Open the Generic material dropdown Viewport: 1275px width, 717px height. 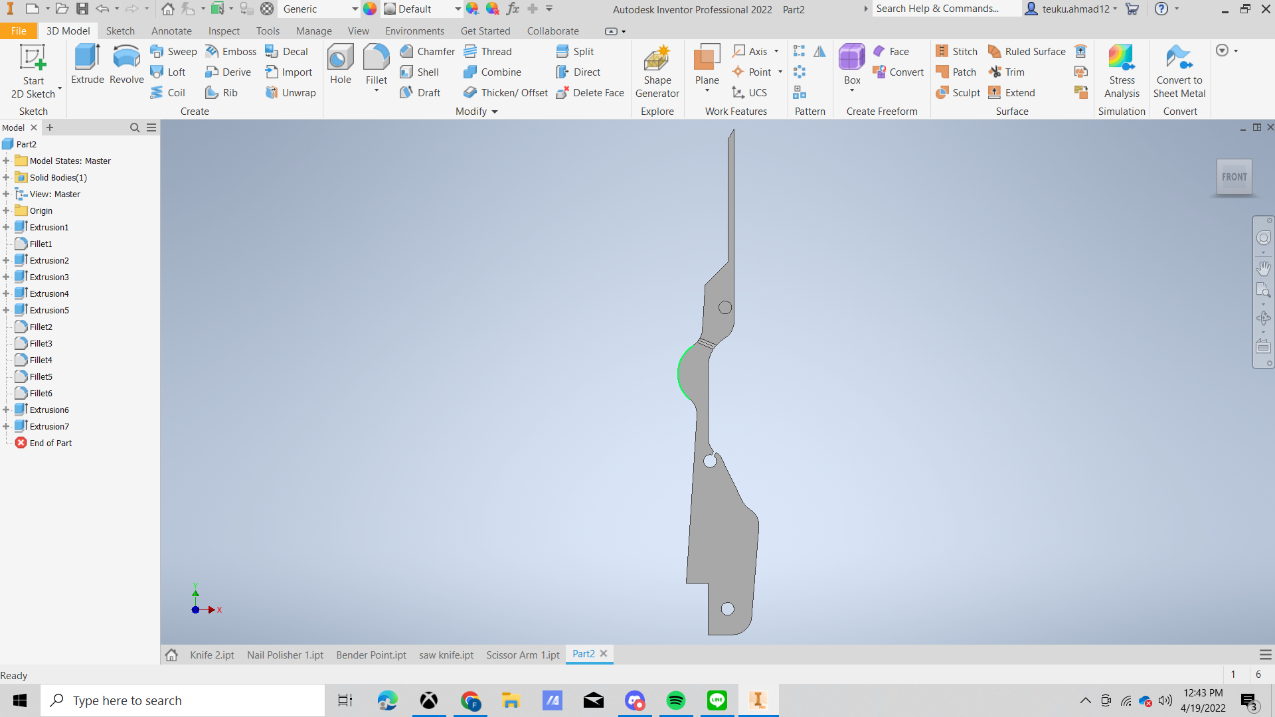click(355, 9)
